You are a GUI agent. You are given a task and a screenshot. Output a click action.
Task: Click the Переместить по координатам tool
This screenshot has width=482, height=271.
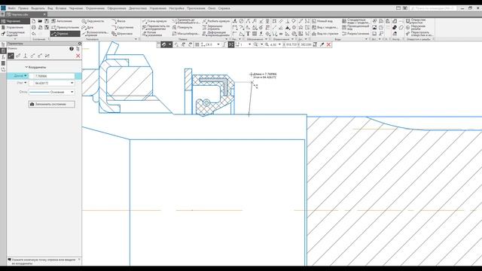coord(156,27)
